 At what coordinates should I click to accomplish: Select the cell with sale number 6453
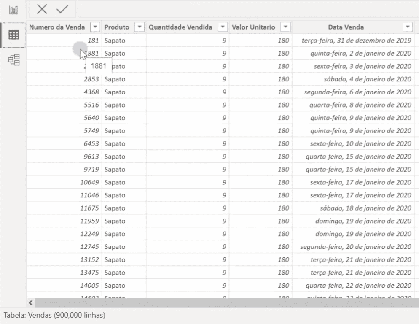point(64,144)
